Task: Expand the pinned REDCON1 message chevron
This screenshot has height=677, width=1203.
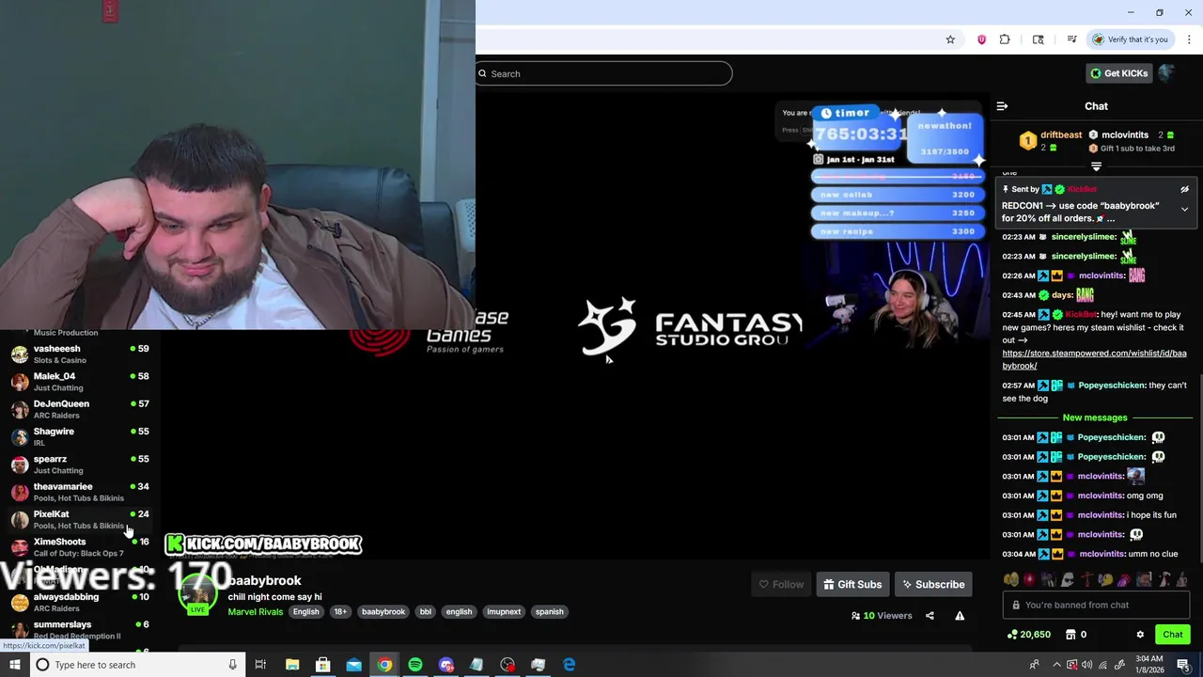Action: (x=1184, y=210)
